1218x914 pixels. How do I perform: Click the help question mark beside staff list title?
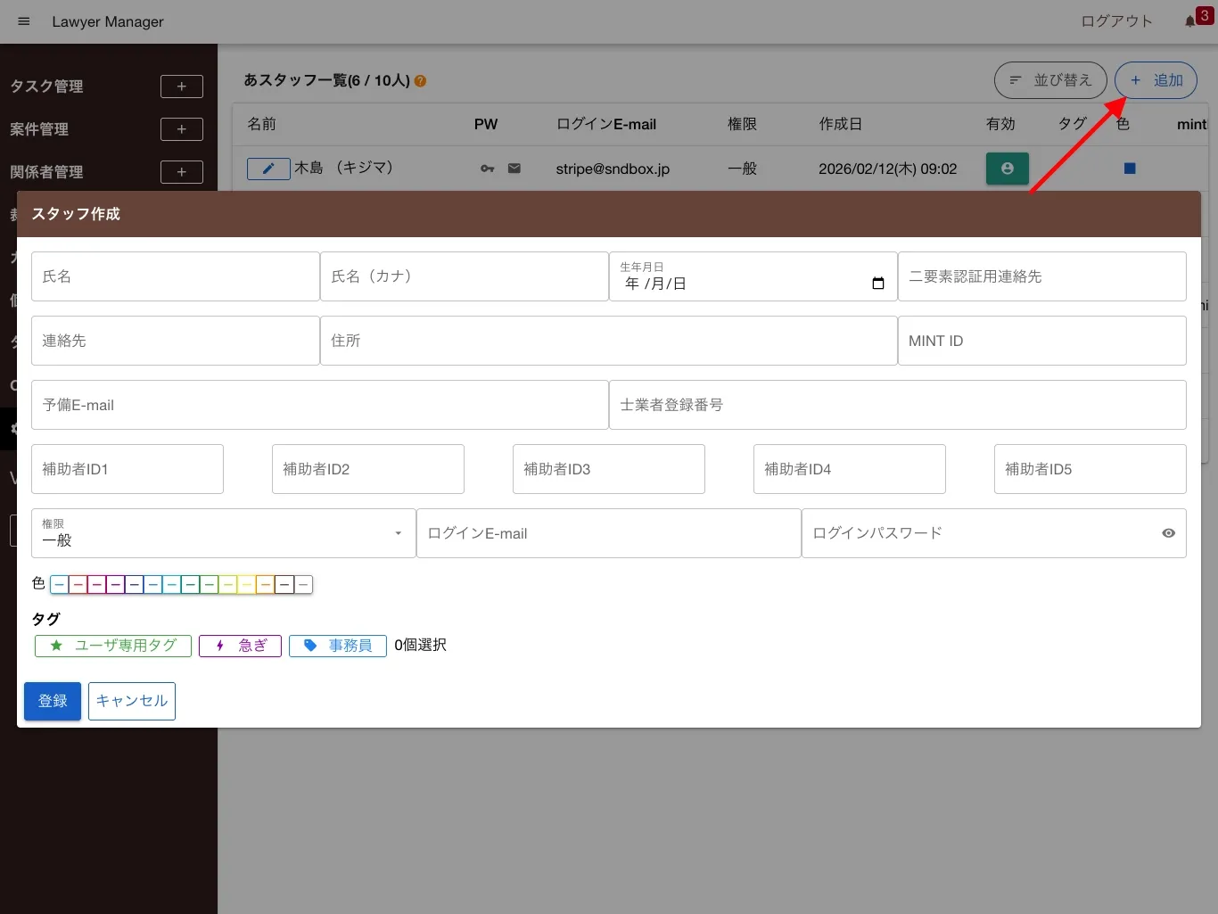(420, 81)
